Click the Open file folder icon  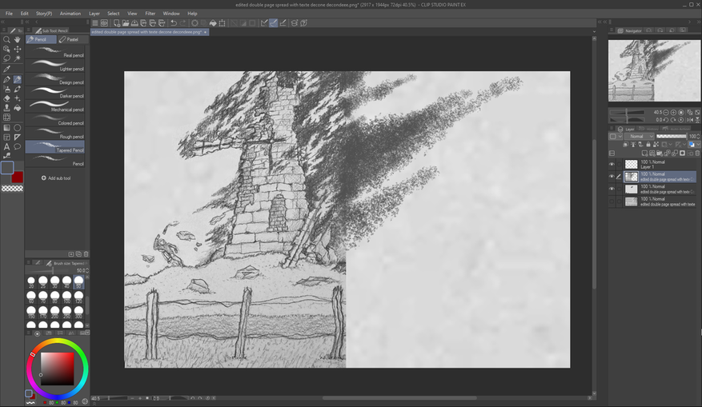126,23
